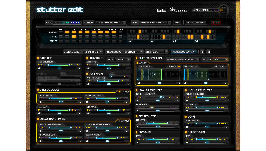Toggle Buffer Position Lock L/R checkbox
Image resolution: width=266 pixels, height=151 pixels.
[x=137, y=63]
